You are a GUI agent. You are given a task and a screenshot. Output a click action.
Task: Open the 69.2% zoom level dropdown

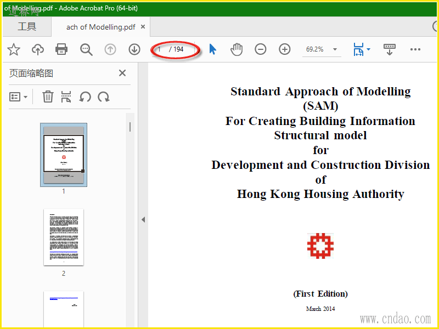[x=335, y=49]
